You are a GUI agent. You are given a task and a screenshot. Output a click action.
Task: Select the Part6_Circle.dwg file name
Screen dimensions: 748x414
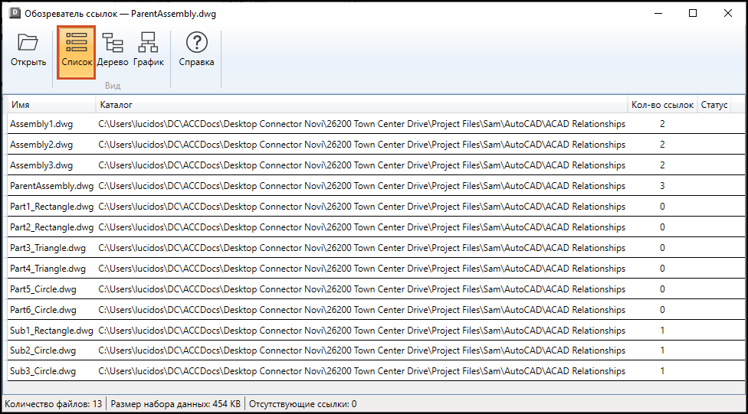(x=43, y=310)
